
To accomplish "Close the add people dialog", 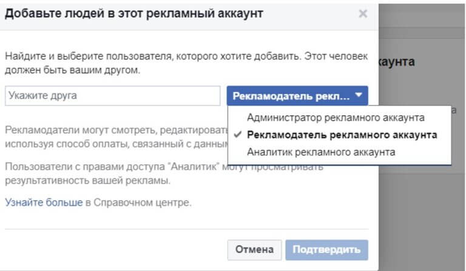I will pyautogui.click(x=363, y=14).
